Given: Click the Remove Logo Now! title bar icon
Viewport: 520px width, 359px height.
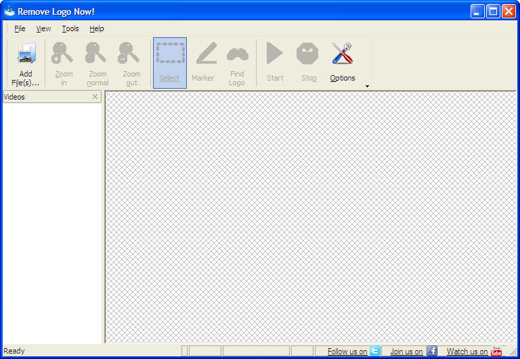Looking at the screenshot, I should pyautogui.click(x=9, y=12).
